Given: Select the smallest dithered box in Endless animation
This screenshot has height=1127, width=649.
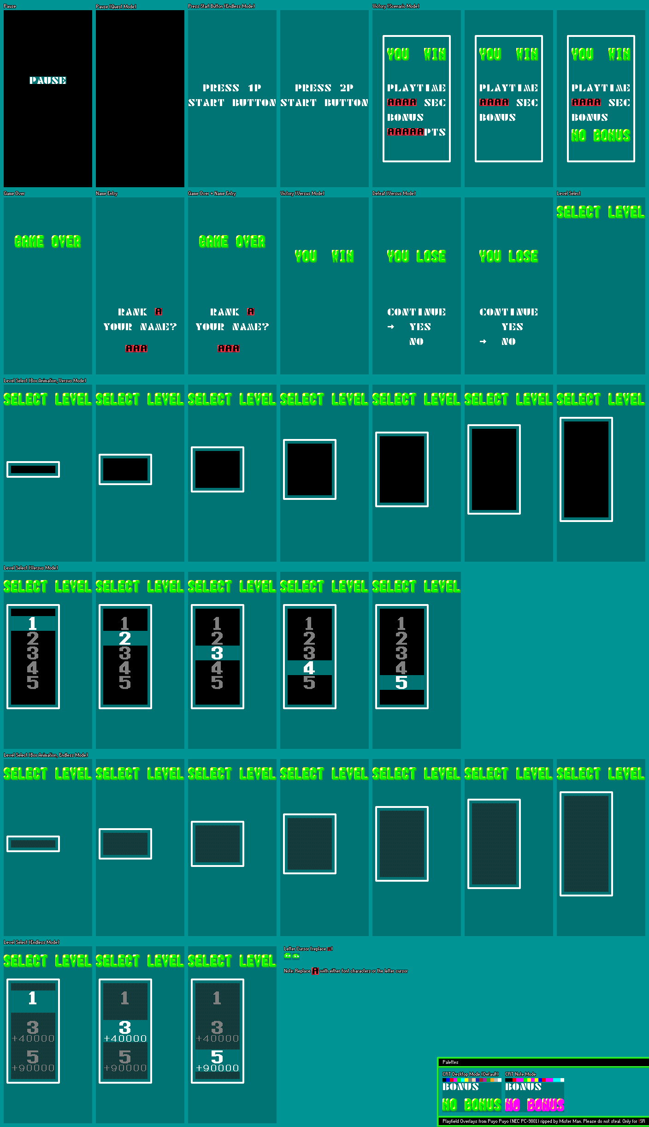Looking at the screenshot, I should tap(33, 844).
